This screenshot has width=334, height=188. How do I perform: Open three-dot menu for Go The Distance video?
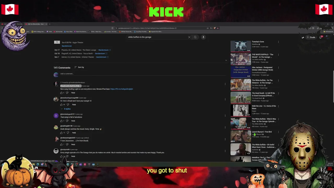click(278, 80)
